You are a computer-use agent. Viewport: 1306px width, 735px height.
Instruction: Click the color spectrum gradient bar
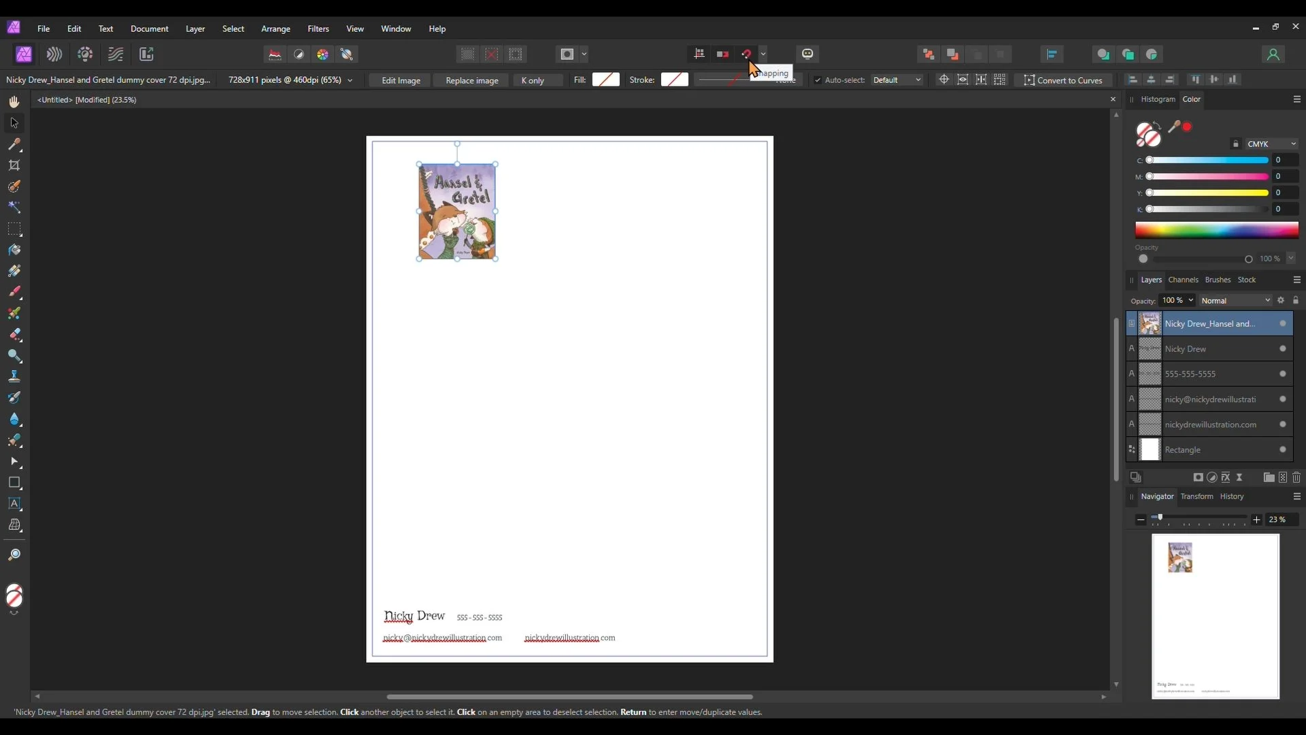coord(1216,230)
